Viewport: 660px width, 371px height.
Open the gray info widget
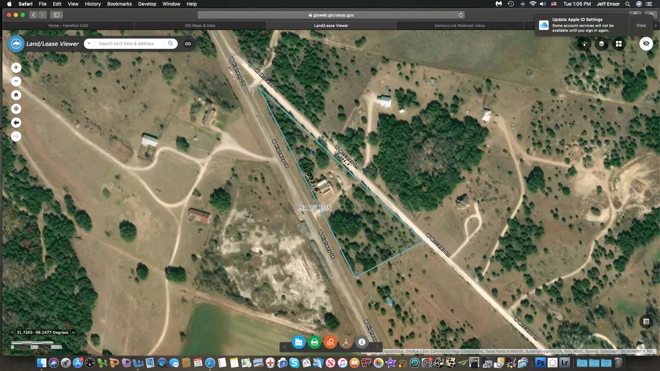click(362, 342)
